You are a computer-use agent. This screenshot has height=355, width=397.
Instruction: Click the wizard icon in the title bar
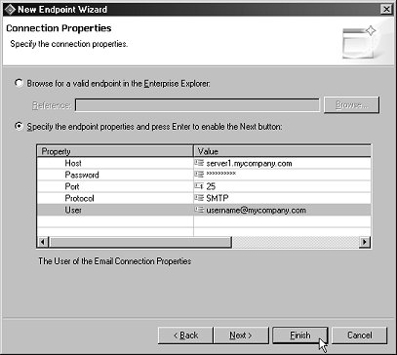pos(10,10)
